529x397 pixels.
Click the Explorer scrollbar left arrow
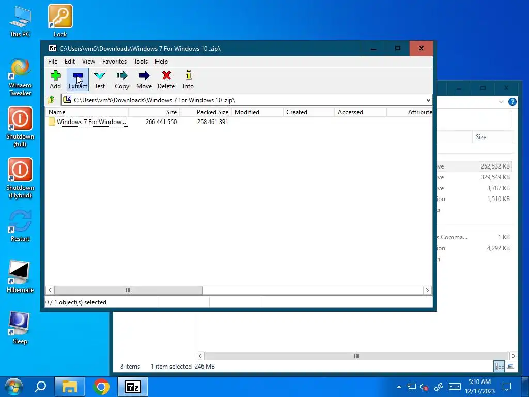click(x=200, y=356)
